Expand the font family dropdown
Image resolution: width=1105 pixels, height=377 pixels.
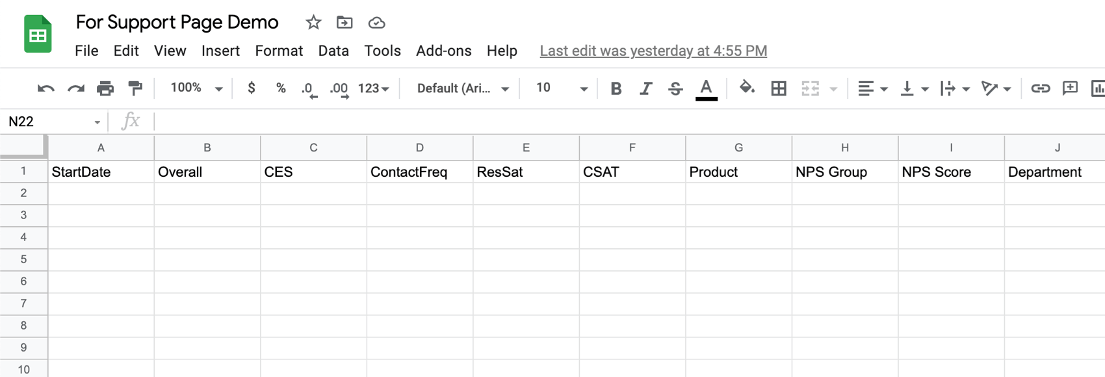tap(463, 88)
